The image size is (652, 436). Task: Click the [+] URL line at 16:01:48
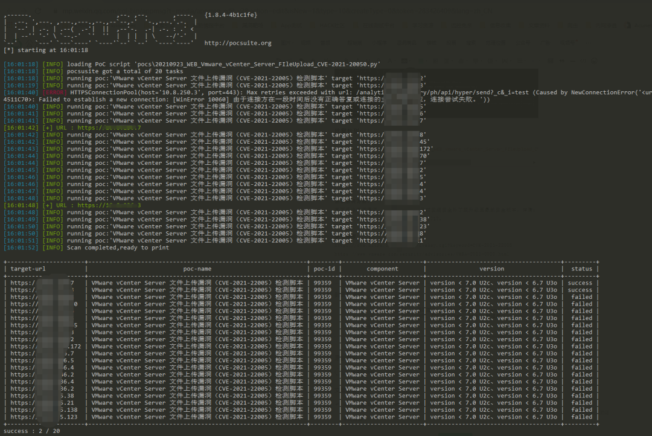[x=72, y=205]
